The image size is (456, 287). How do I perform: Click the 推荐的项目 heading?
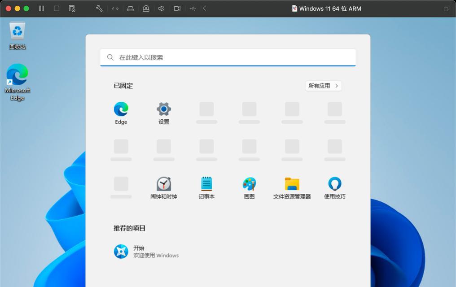coord(129,228)
